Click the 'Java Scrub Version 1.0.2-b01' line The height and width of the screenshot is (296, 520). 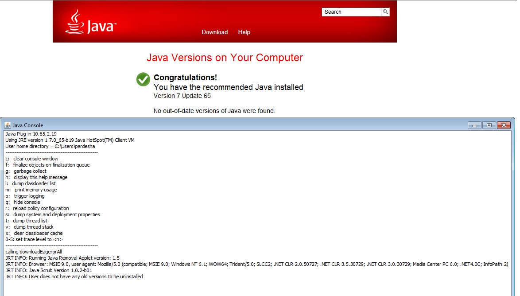point(49,270)
